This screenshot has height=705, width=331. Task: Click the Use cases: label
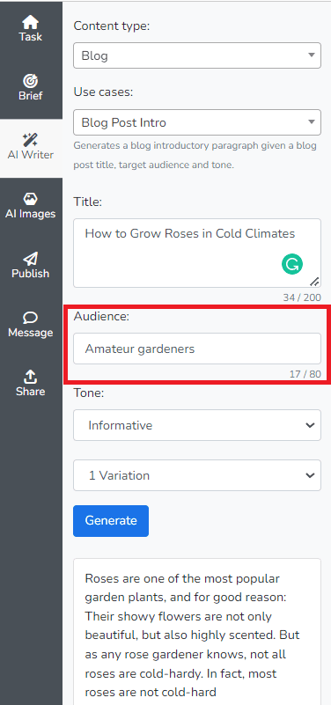[104, 92]
